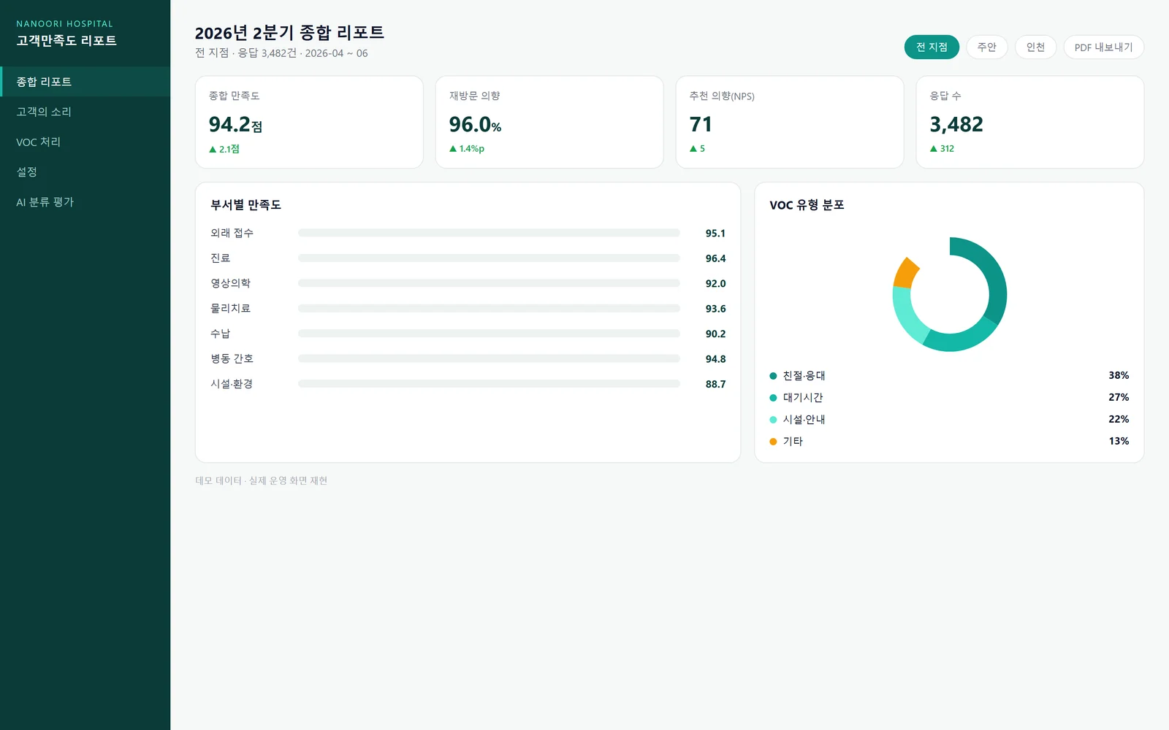
Task: Click the 추천 의향(NPS) value 71
Action: pos(701,124)
